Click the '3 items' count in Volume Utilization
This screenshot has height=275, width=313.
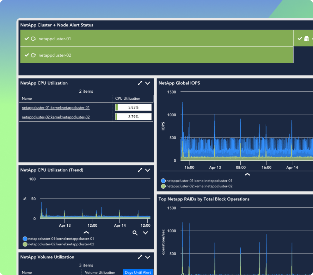(x=86, y=265)
